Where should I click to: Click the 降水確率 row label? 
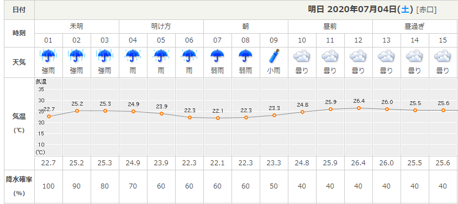(x=19, y=180)
